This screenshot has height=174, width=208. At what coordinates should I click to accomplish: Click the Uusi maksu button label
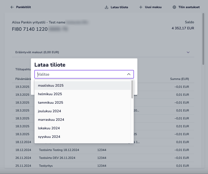point(153,7)
